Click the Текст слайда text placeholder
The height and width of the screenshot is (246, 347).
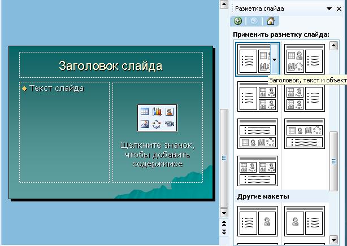64,132
